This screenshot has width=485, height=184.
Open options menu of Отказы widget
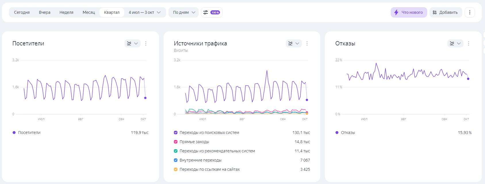click(x=469, y=43)
